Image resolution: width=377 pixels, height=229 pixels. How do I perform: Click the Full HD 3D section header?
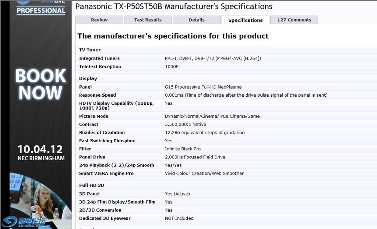92,185
